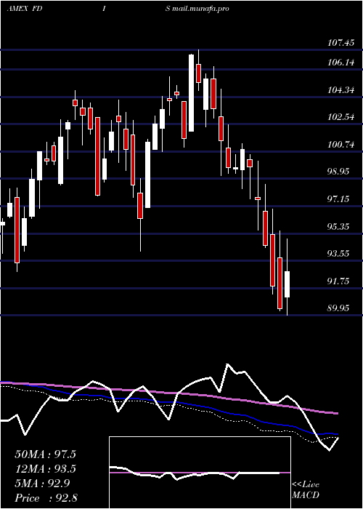The image size is (363, 509).
Task: Click the AMEX FD ticker header
Action: coord(25,9)
